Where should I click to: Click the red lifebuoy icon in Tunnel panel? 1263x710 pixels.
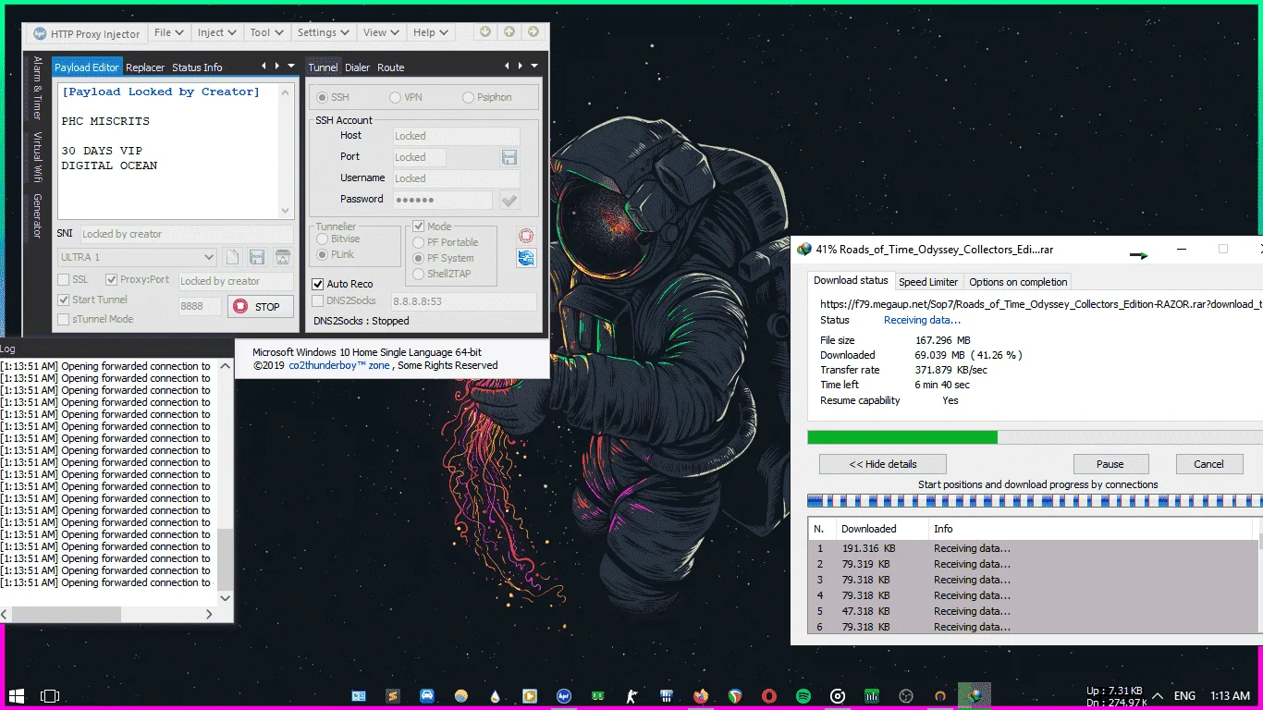[526, 237]
